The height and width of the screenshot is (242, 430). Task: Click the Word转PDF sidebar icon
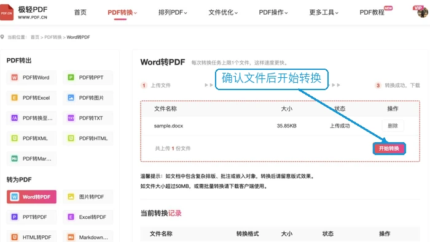[15, 197]
